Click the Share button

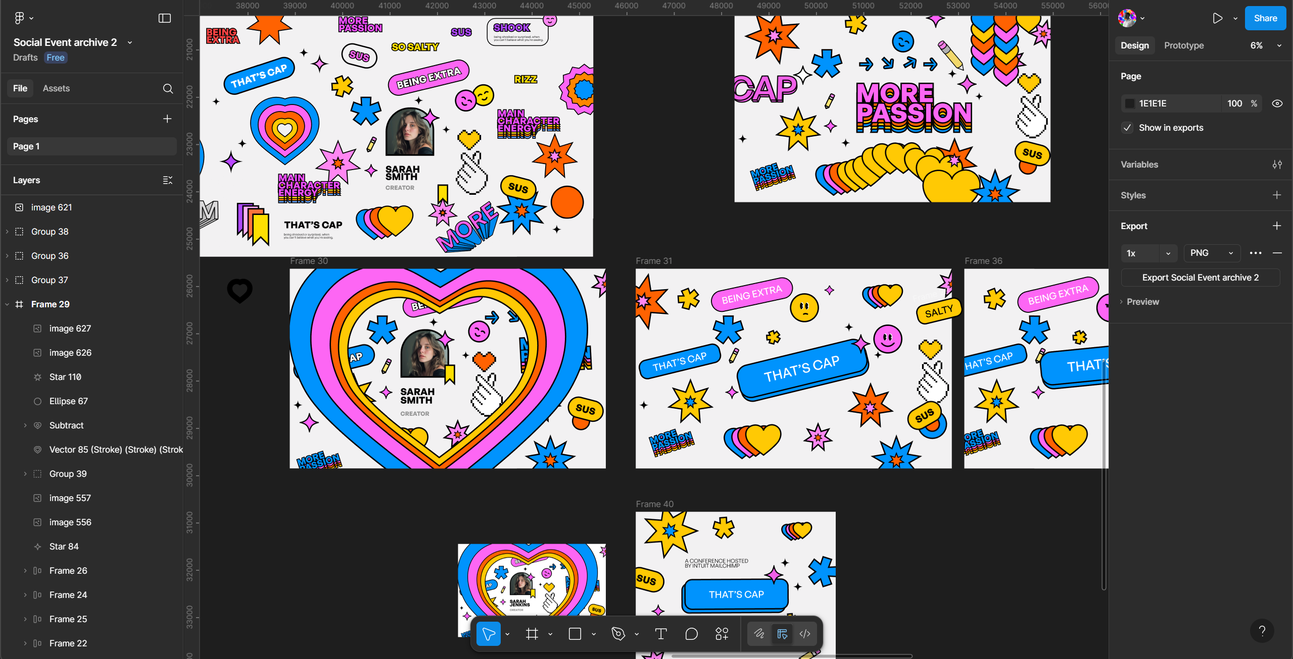click(x=1265, y=18)
